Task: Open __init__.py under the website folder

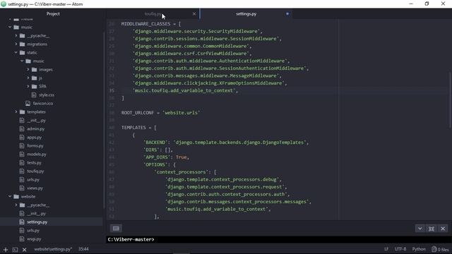Action: pyautogui.click(x=36, y=213)
